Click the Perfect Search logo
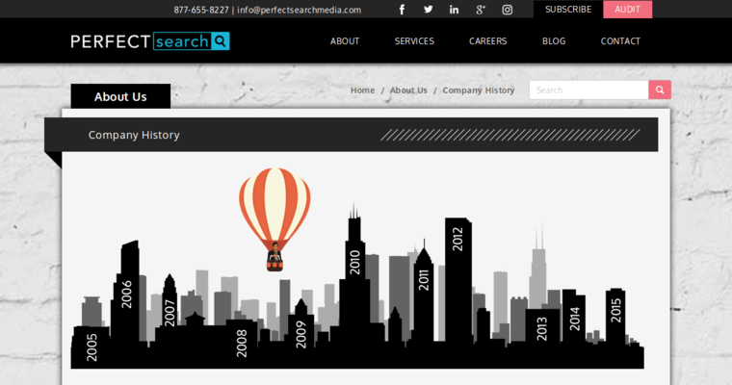Image resolution: width=732 pixels, height=385 pixels. tap(150, 41)
